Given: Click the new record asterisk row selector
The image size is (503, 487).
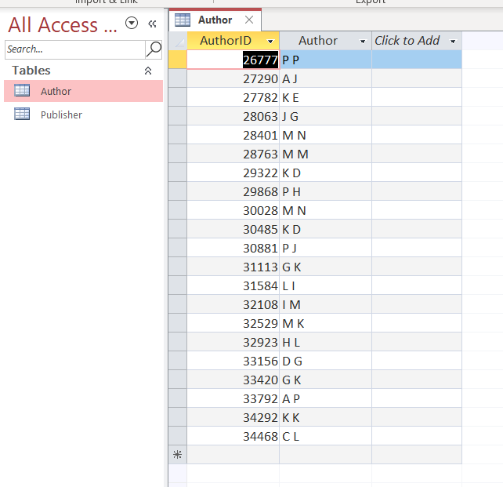Looking at the screenshot, I should coord(177,455).
